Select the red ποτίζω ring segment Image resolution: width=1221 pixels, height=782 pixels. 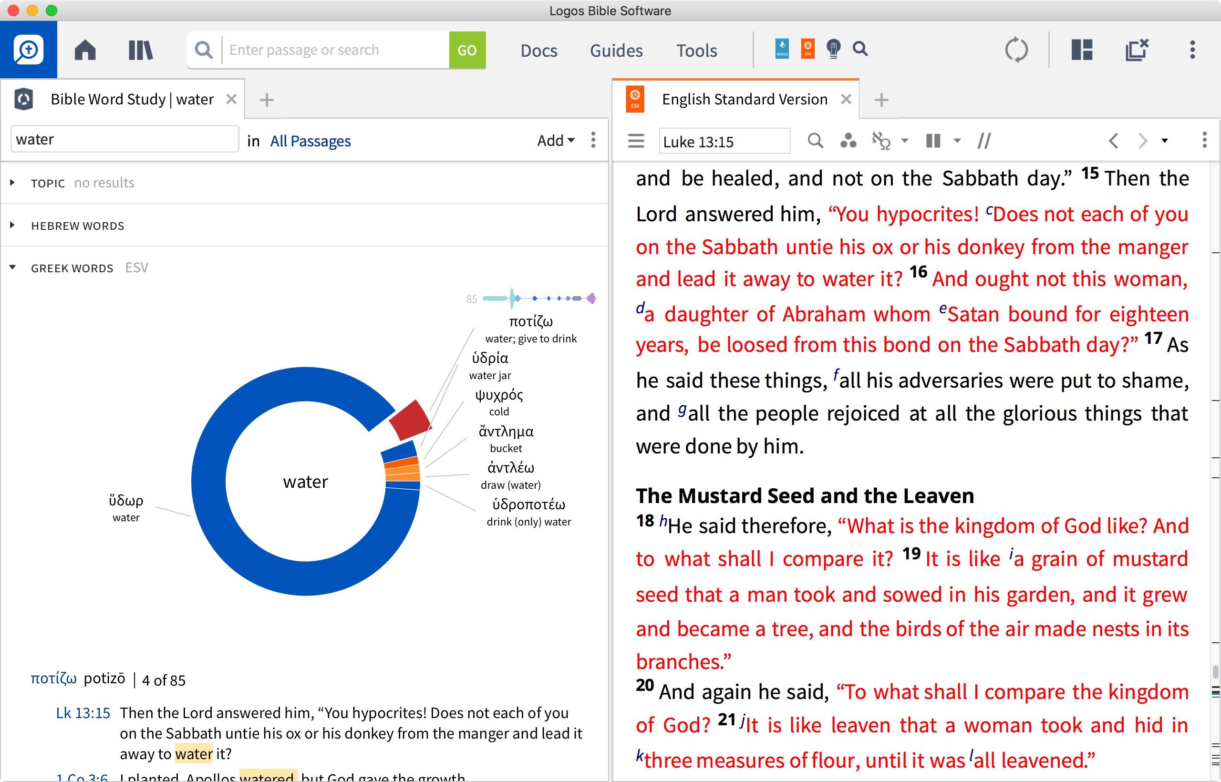(x=410, y=421)
